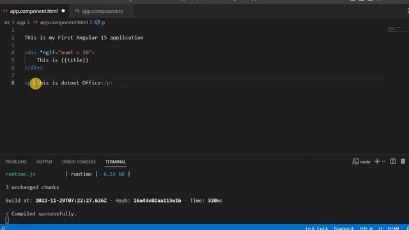Split the terminal pane

(393, 162)
